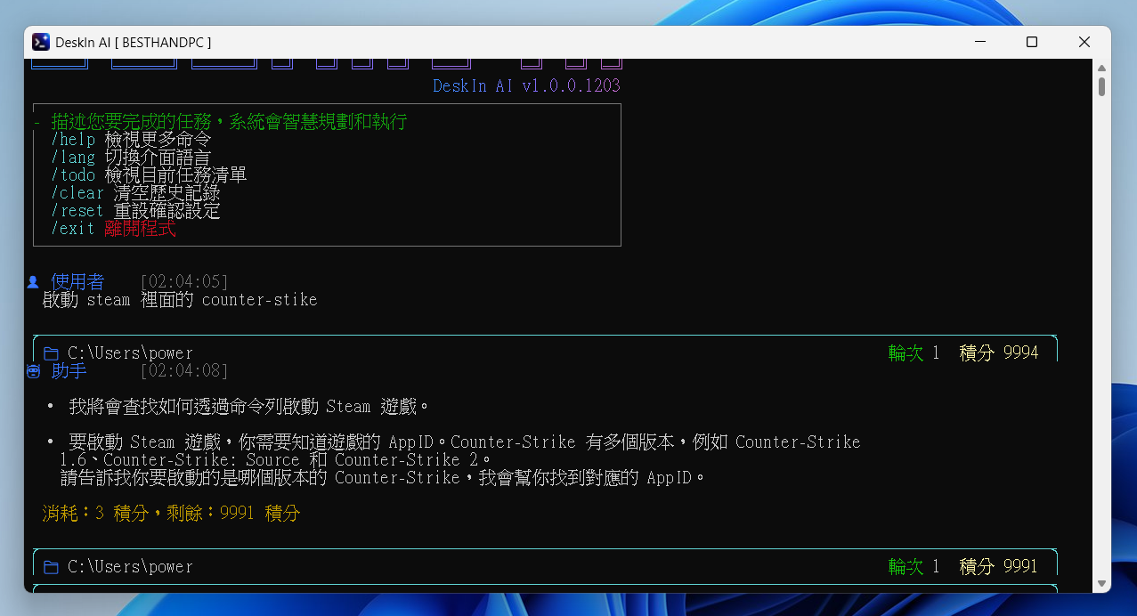Click the line 請告訴我你要啟動的是哪個版本
1137x616 pixels.
point(383,478)
